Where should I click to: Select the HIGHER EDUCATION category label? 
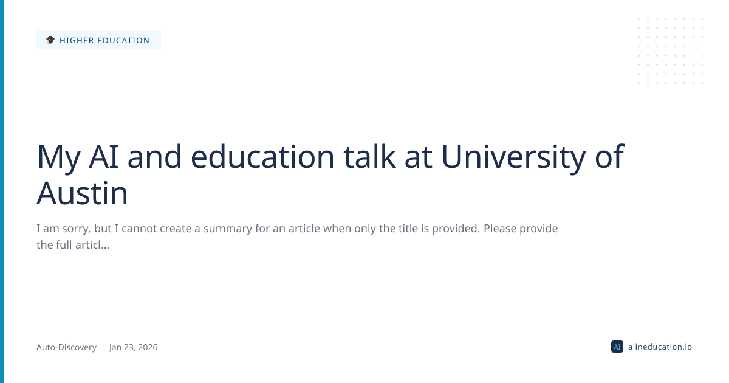(x=104, y=40)
